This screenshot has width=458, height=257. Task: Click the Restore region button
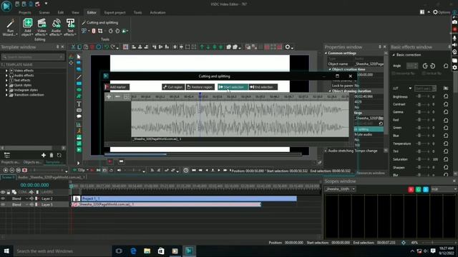200,87
